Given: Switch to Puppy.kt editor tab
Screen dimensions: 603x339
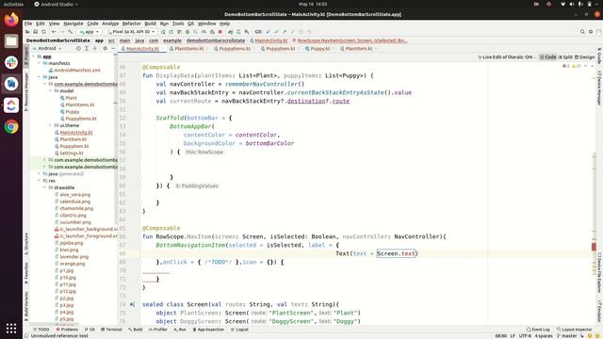Looking at the screenshot, I should point(320,49).
